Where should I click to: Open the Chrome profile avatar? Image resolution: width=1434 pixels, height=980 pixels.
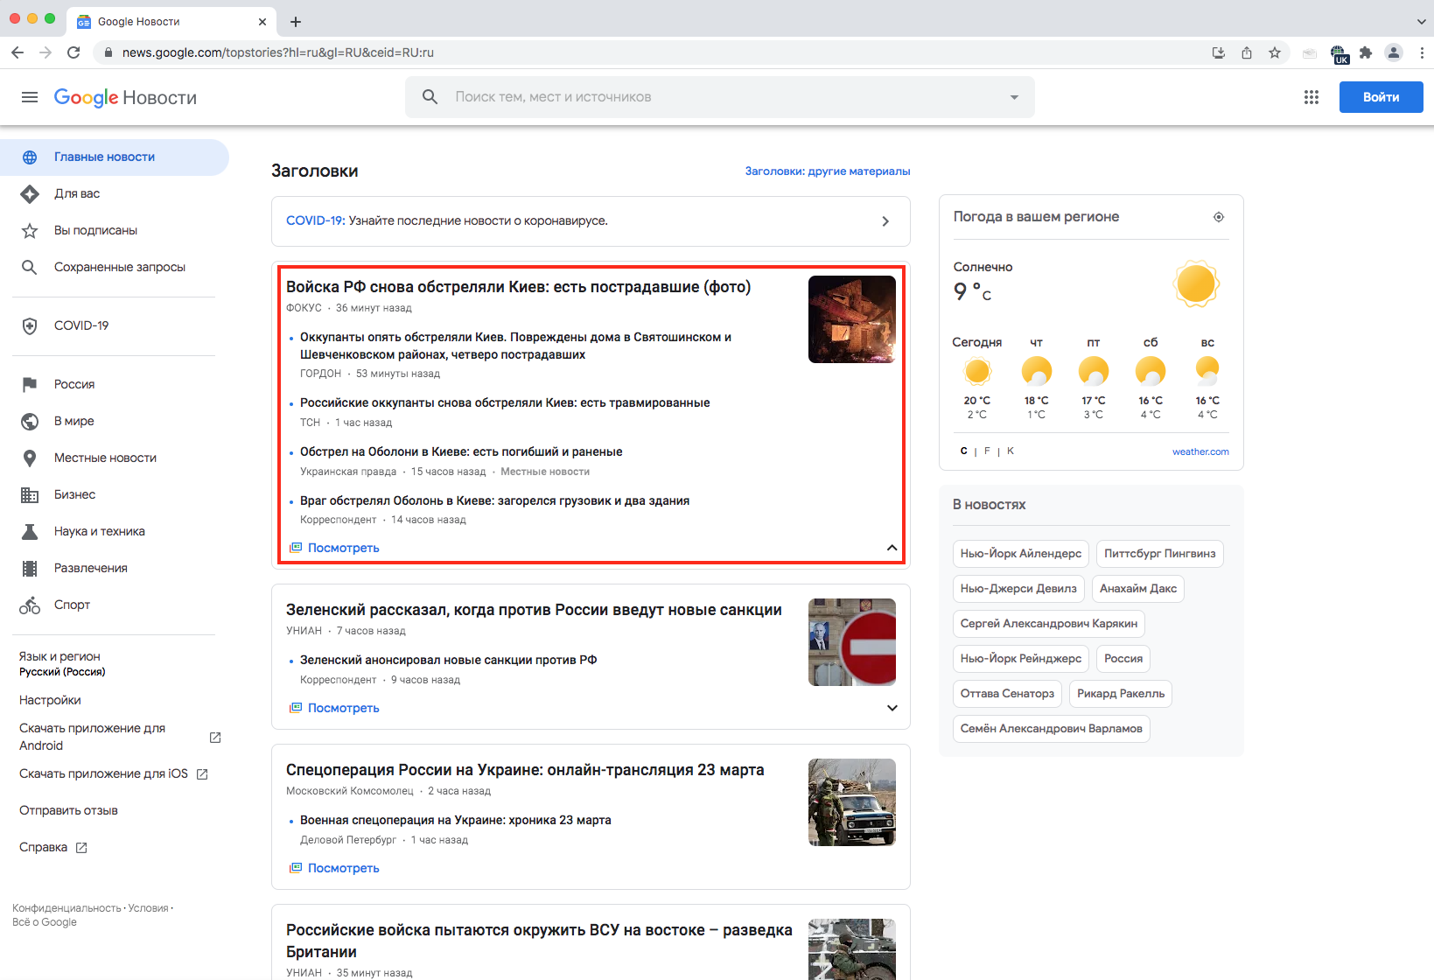coord(1394,52)
